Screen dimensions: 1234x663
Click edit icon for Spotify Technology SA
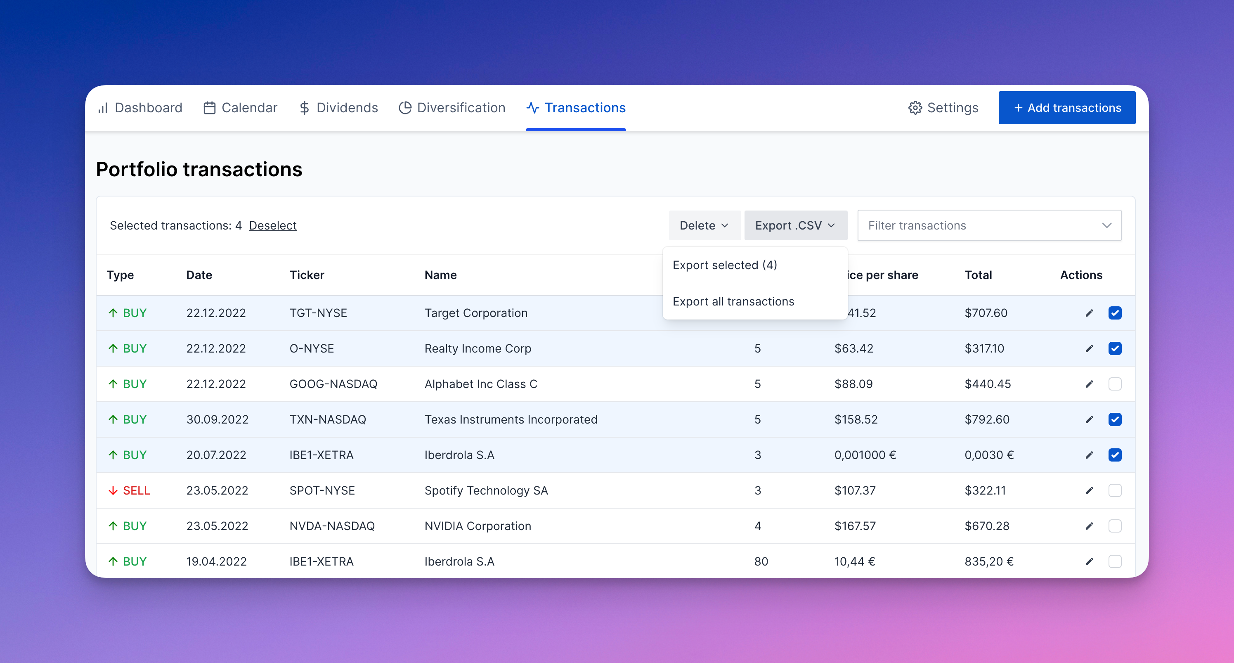pos(1089,490)
